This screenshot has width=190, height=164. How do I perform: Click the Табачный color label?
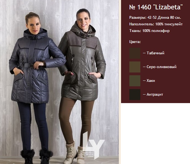click(156, 53)
